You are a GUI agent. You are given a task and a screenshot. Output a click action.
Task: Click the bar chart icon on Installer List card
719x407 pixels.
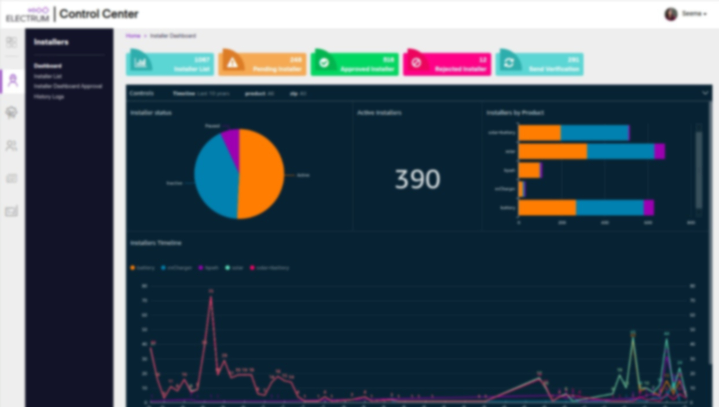point(140,62)
